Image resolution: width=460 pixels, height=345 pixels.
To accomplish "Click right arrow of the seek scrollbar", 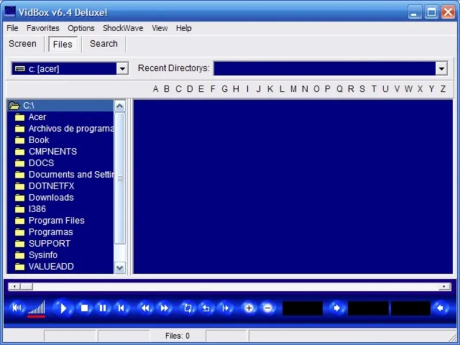I will 444,286.
